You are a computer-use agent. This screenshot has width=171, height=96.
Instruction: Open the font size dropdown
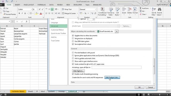coord(37,9)
